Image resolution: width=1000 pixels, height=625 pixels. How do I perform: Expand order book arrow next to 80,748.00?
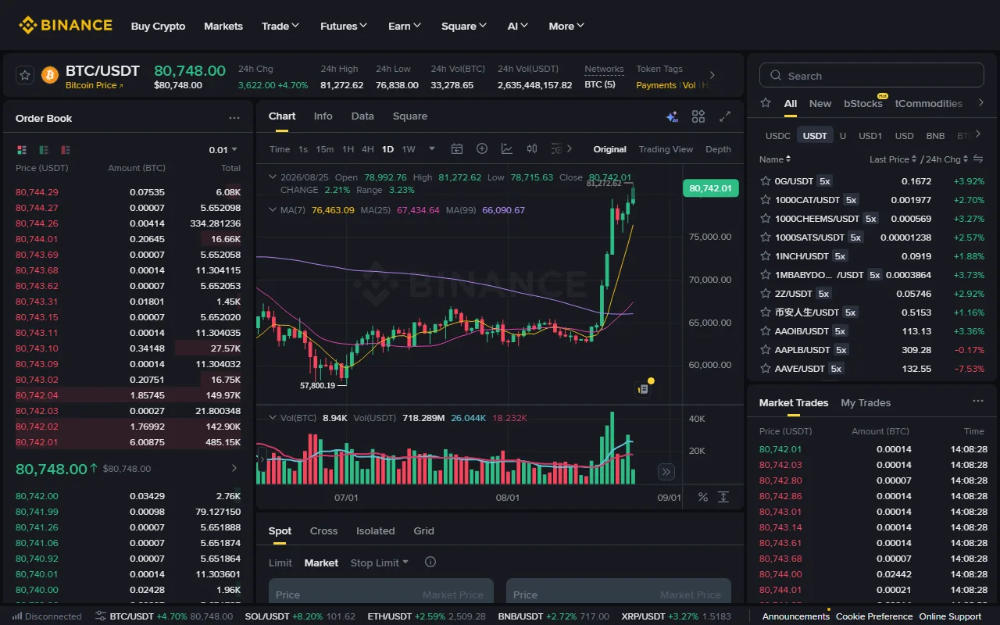pyautogui.click(x=234, y=468)
